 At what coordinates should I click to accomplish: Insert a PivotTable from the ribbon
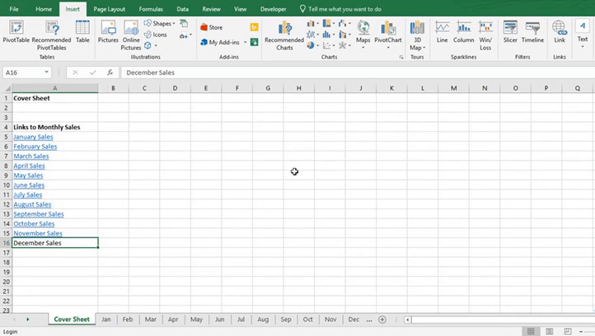click(16, 32)
